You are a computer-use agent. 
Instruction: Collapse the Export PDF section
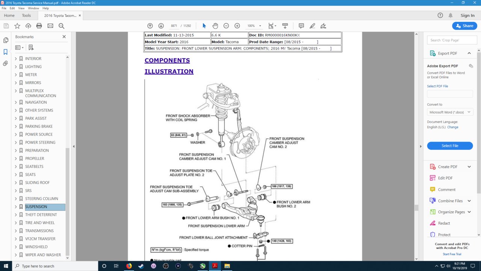pos(469,53)
